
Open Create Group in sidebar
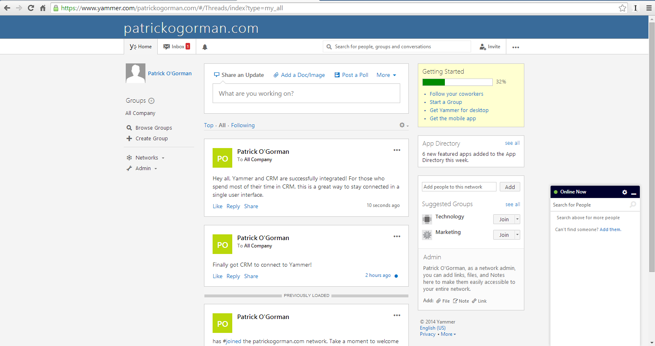click(x=147, y=138)
